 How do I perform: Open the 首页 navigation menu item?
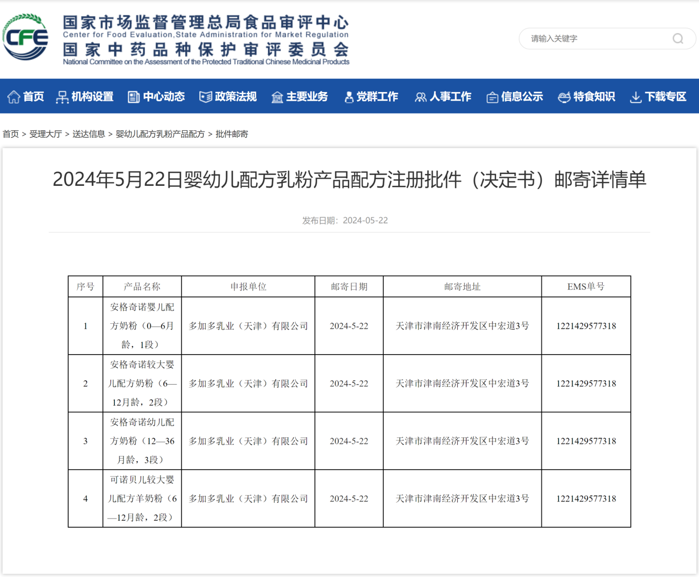coord(33,96)
